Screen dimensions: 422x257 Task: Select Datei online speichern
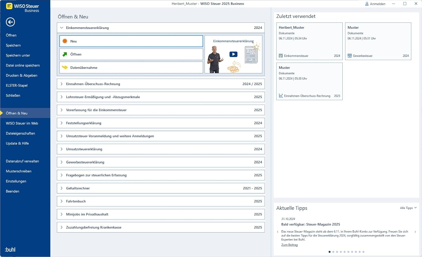click(x=23, y=65)
